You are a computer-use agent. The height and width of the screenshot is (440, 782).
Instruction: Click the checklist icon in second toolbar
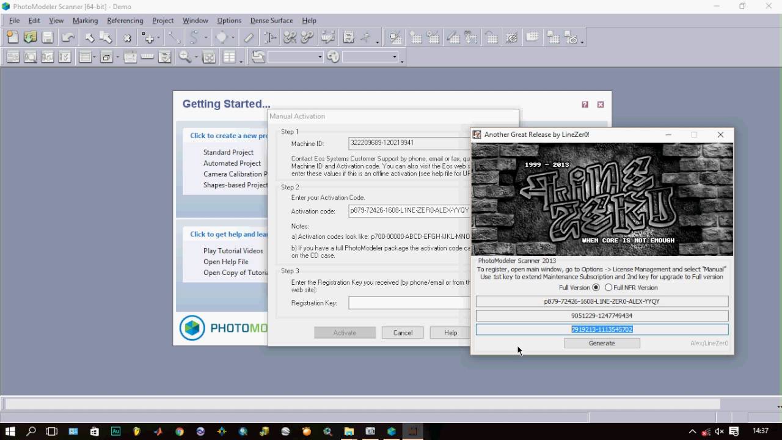(x=65, y=57)
